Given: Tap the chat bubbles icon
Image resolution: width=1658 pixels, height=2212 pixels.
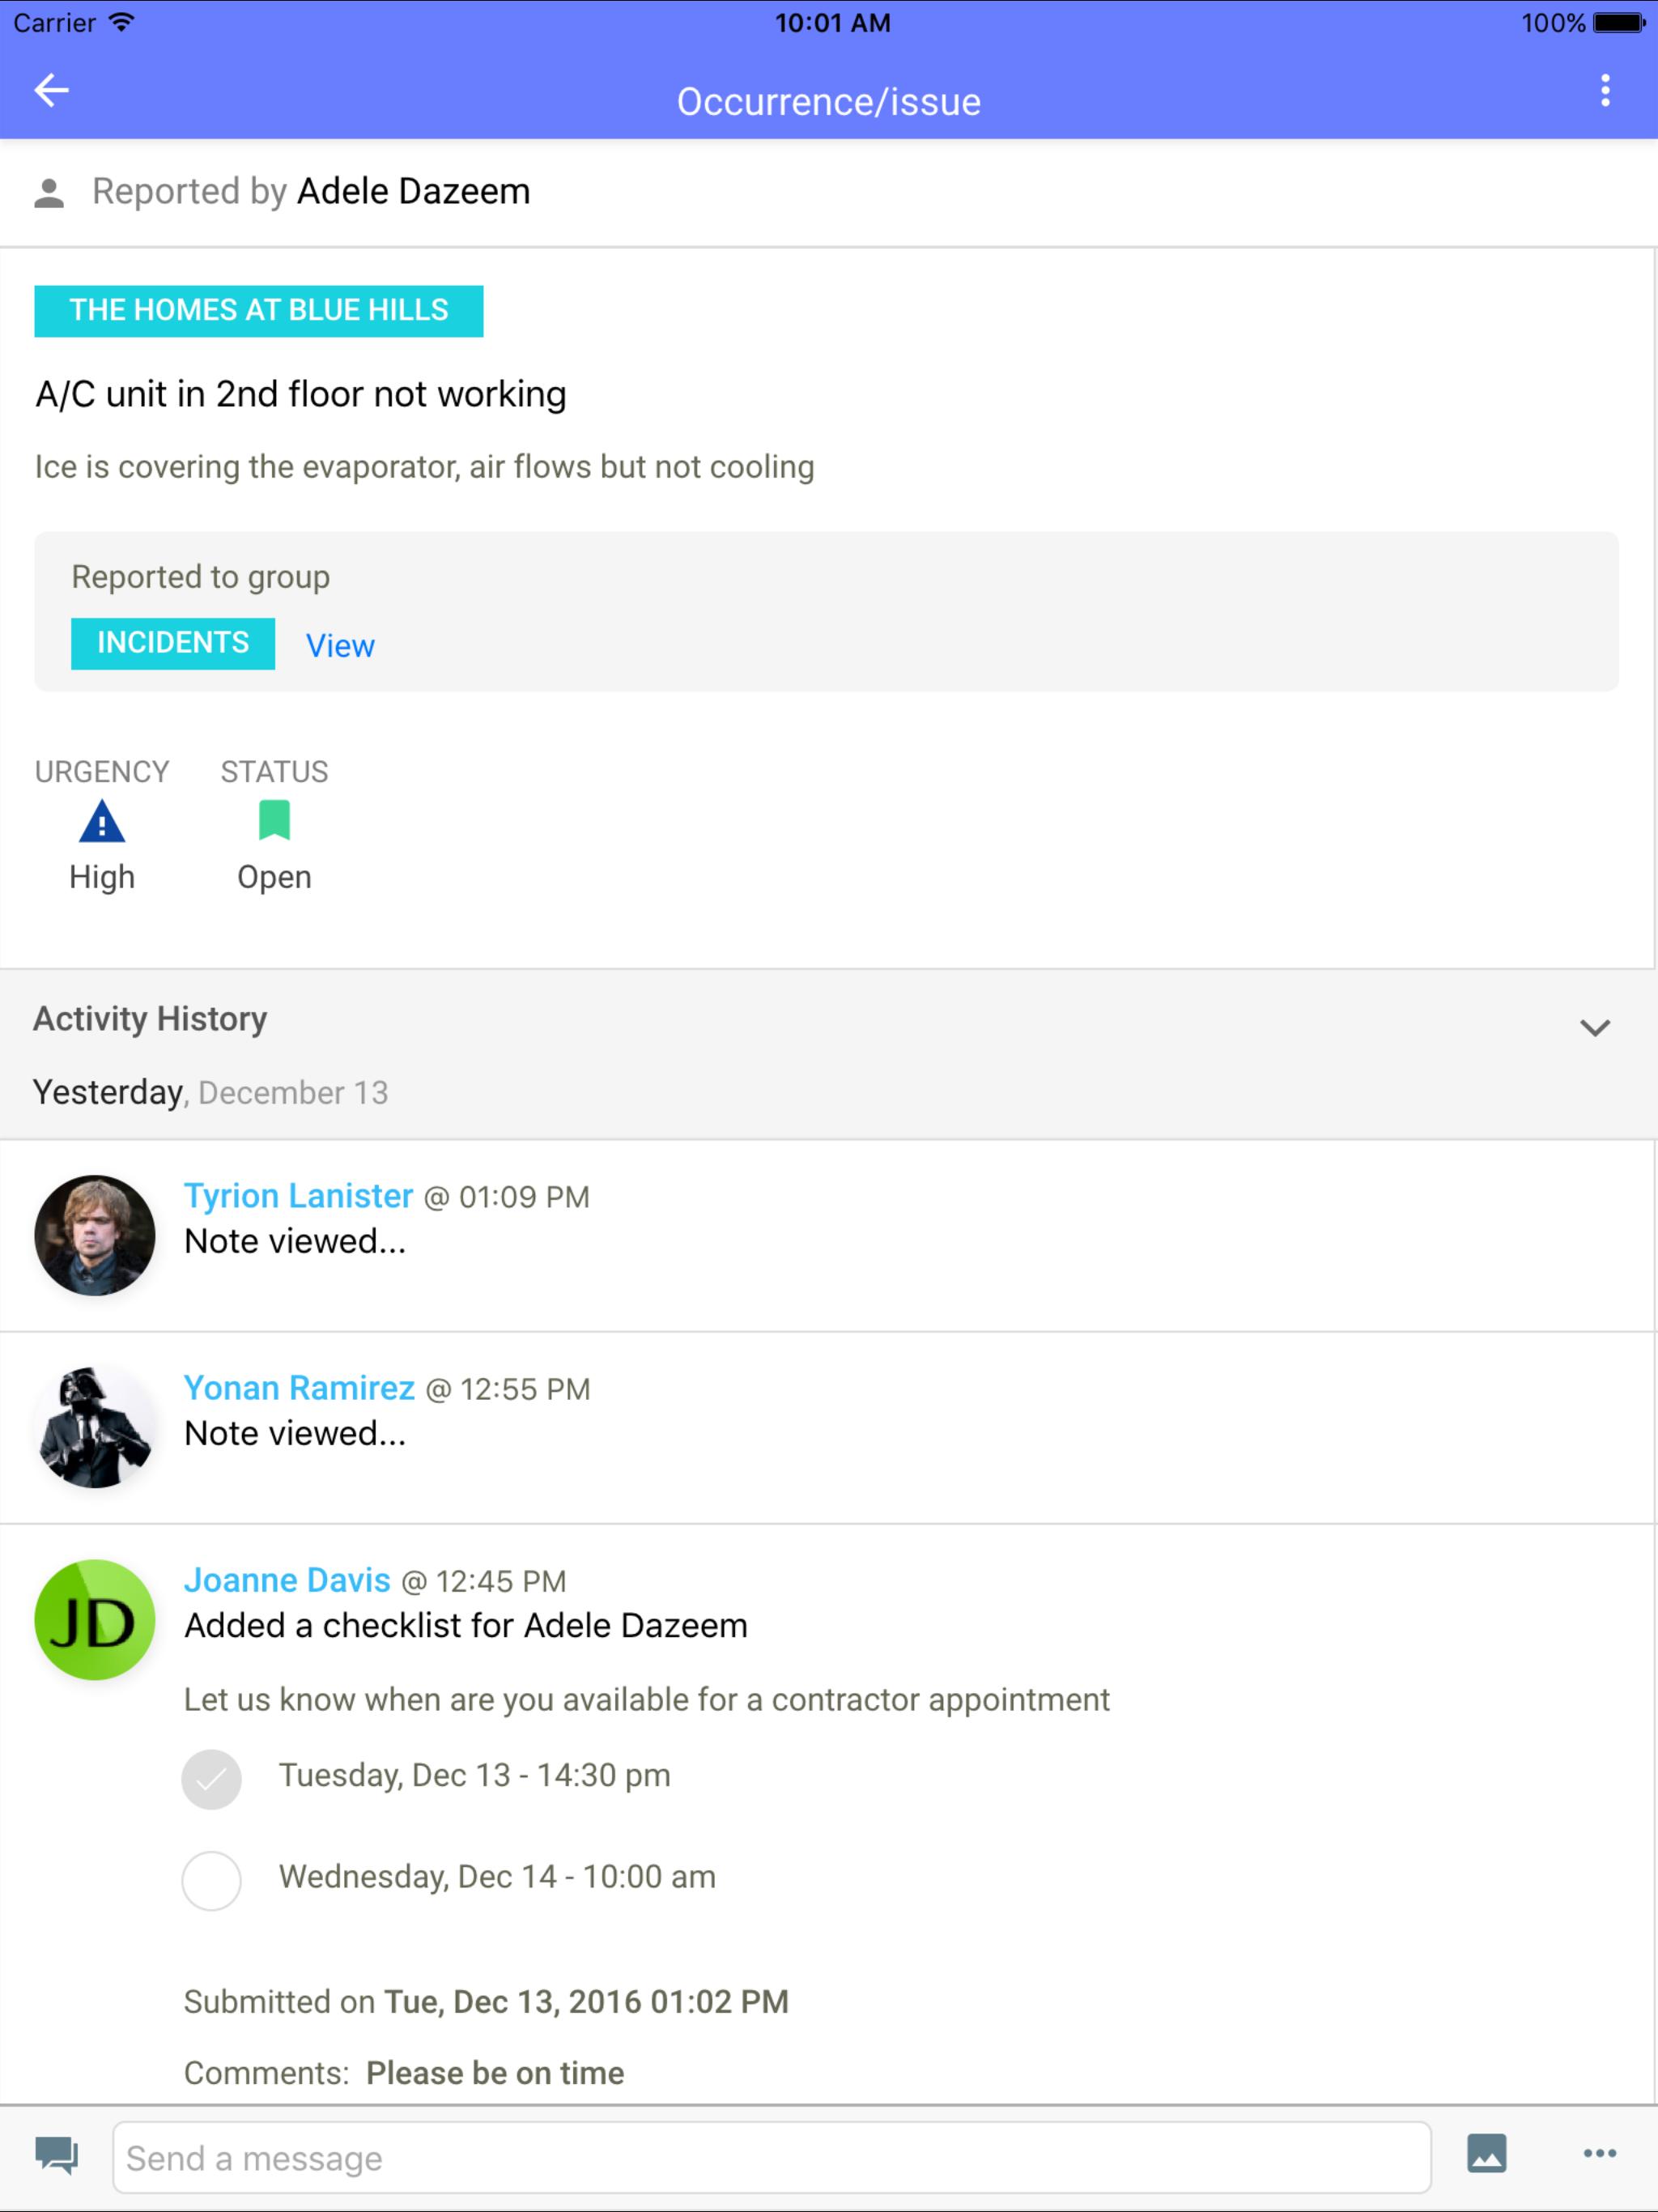Looking at the screenshot, I should tap(57, 2155).
